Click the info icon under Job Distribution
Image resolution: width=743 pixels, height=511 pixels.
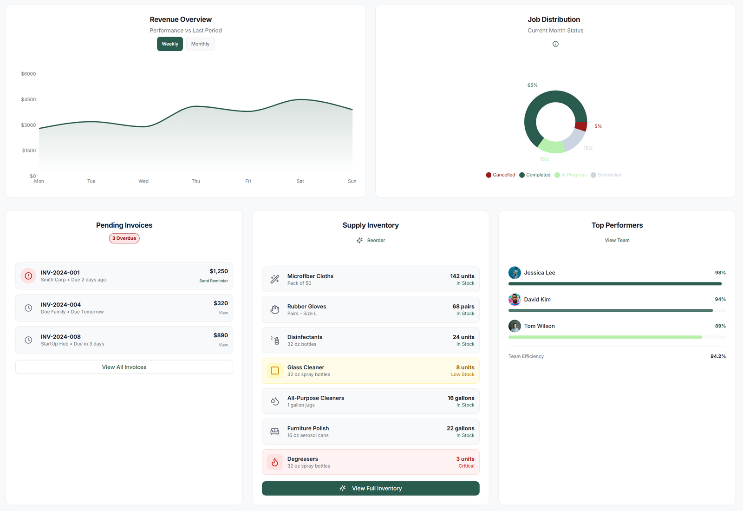coord(555,44)
